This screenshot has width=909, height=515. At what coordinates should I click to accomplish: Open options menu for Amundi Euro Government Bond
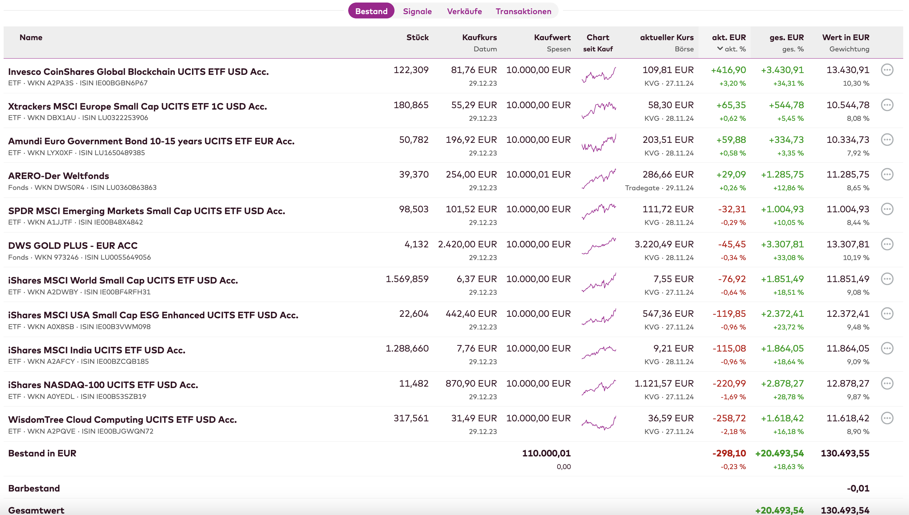pyautogui.click(x=887, y=140)
